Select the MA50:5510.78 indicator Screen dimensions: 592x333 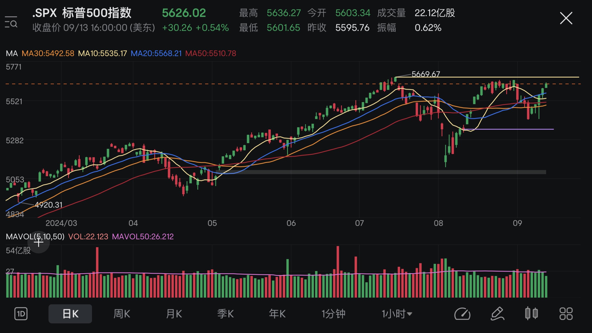pos(211,53)
